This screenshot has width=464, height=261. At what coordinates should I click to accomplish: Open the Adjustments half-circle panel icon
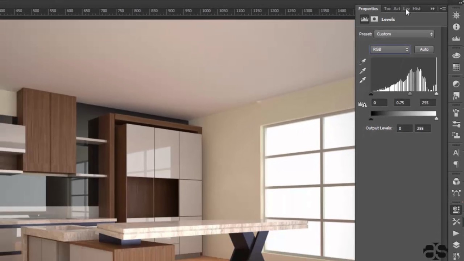click(x=456, y=84)
